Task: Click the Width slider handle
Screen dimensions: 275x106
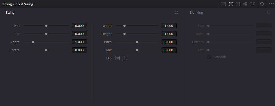Action: pos(125,26)
